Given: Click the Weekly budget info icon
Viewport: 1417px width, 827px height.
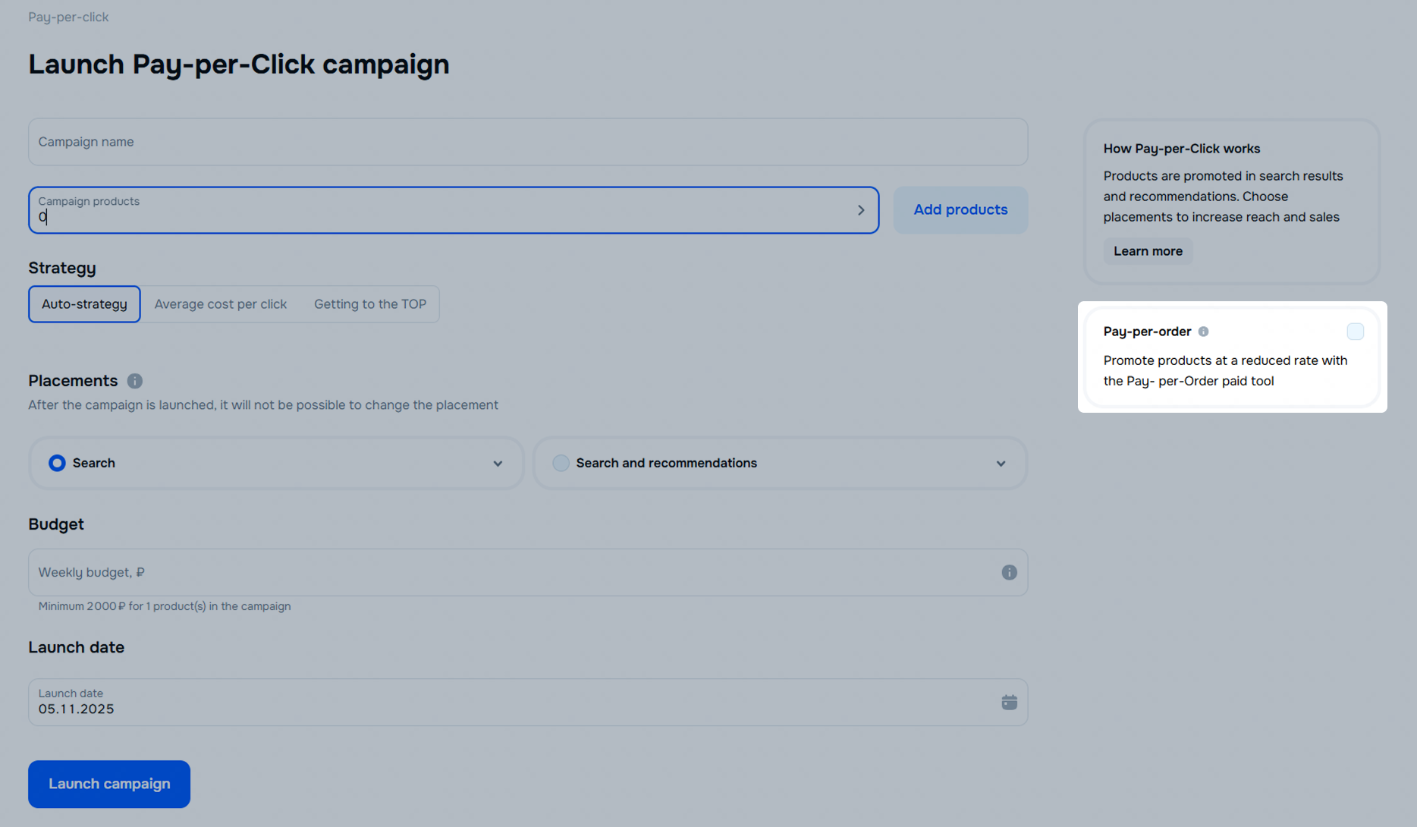Looking at the screenshot, I should pyautogui.click(x=1009, y=573).
